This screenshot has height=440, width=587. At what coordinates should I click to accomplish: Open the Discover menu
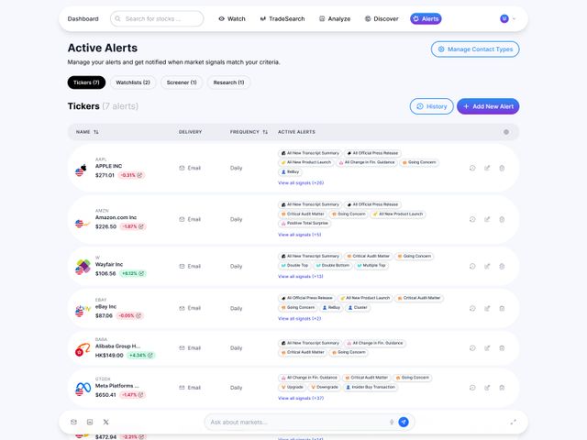pos(382,18)
